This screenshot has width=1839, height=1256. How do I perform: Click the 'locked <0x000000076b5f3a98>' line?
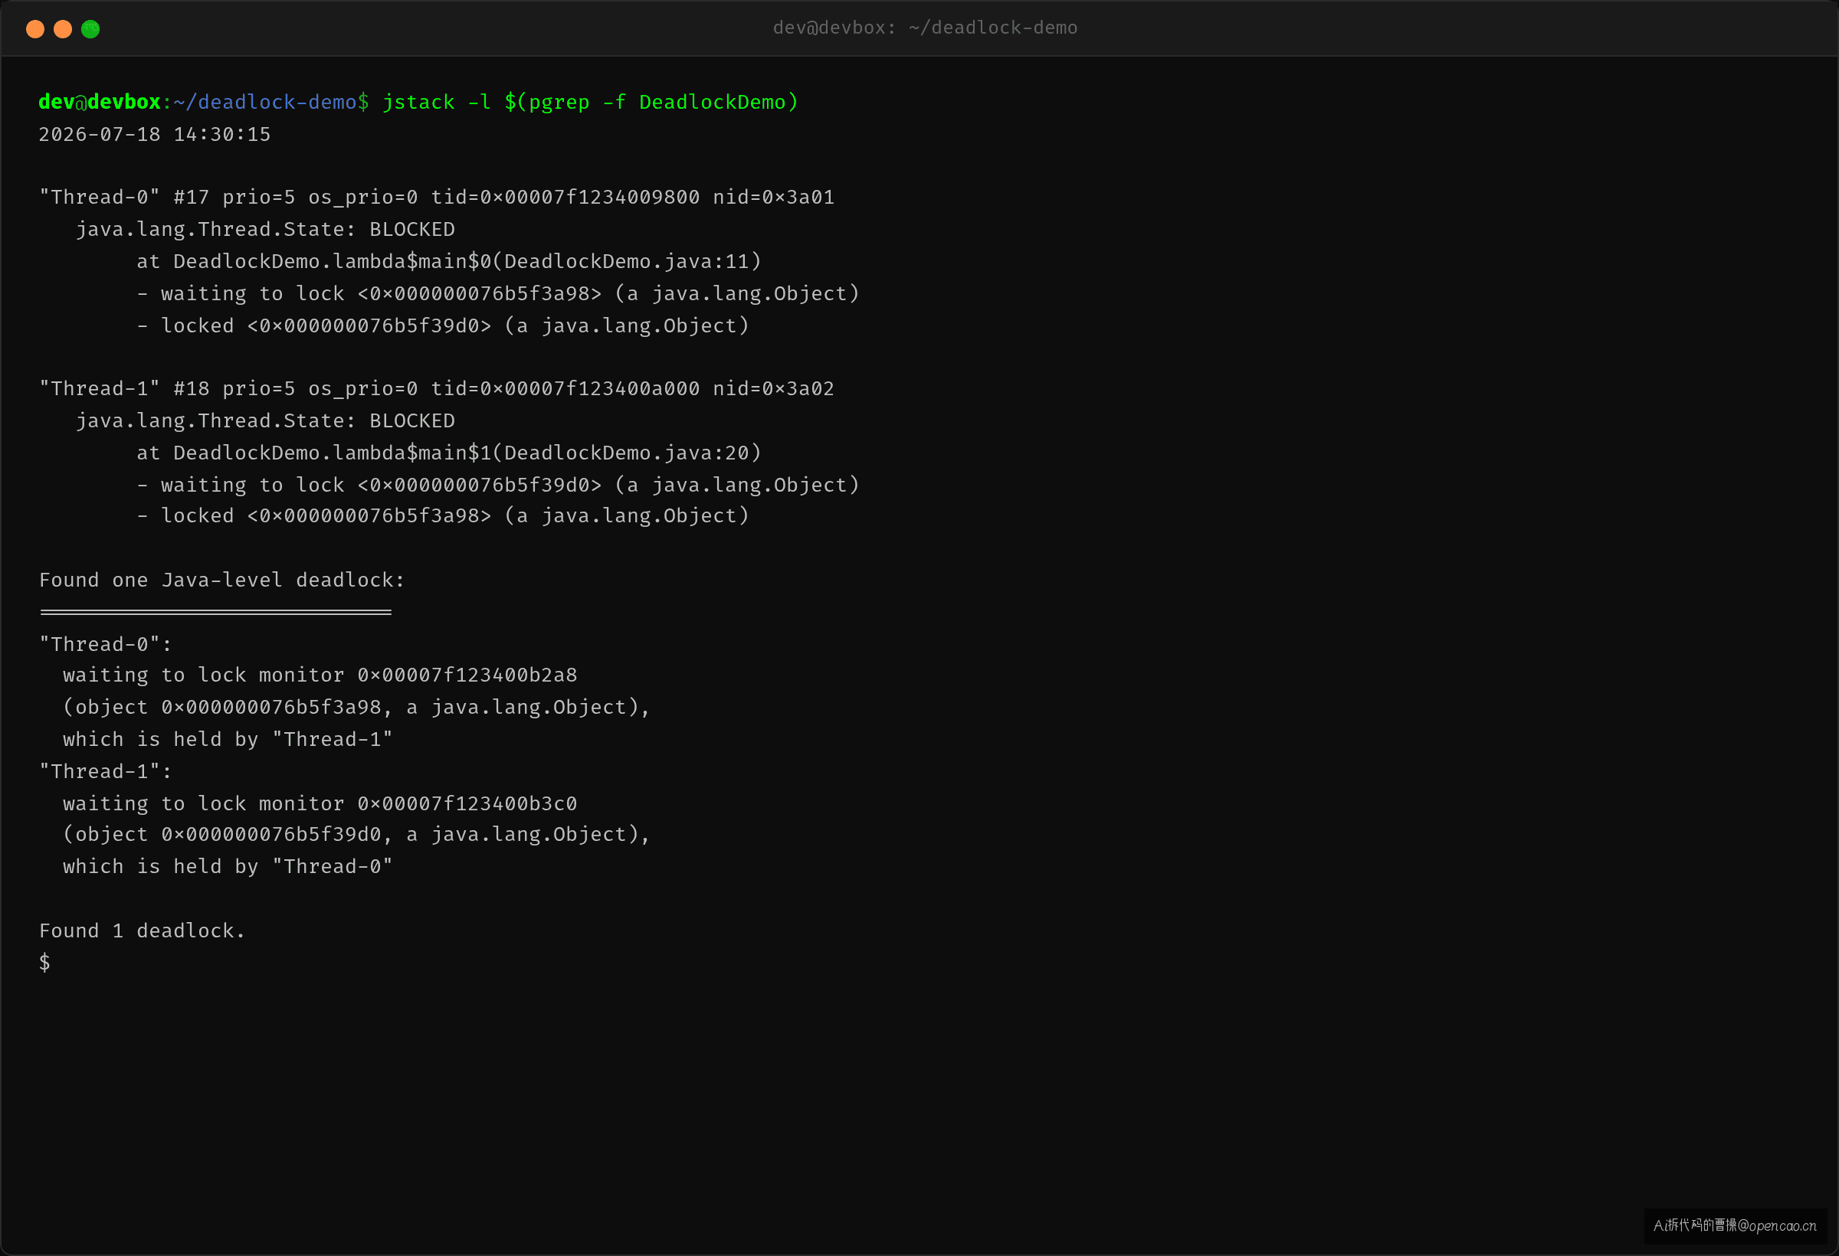click(442, 515)
